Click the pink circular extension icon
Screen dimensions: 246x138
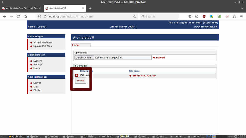click(227, 16)
